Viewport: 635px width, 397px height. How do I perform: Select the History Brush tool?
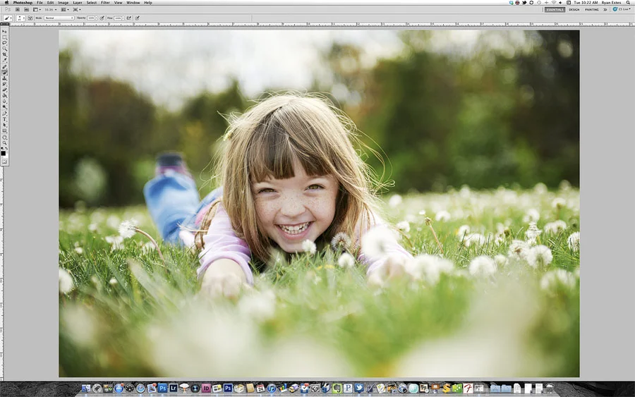pos(4,83)
